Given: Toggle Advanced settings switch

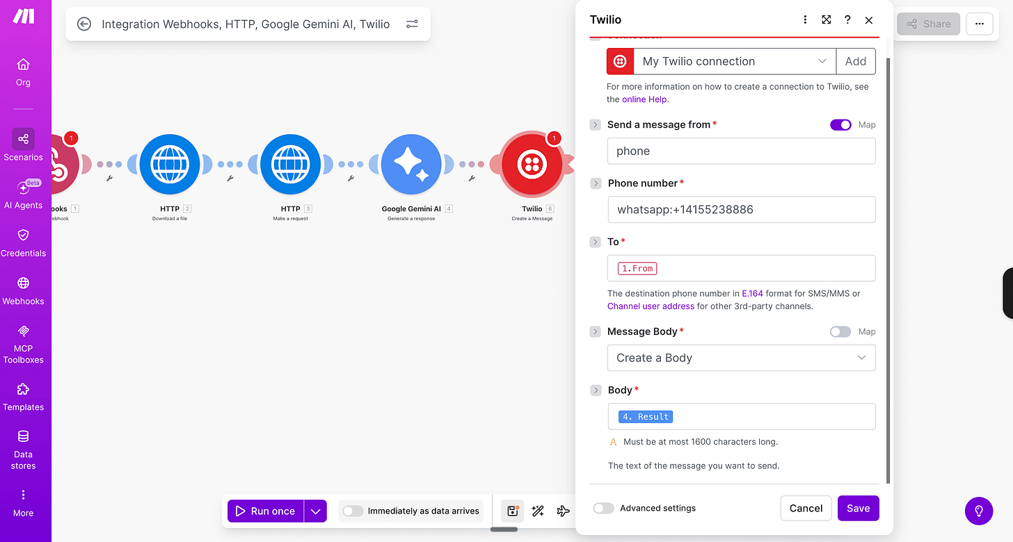Looking at the screenshot, I should tap(603, 509).
